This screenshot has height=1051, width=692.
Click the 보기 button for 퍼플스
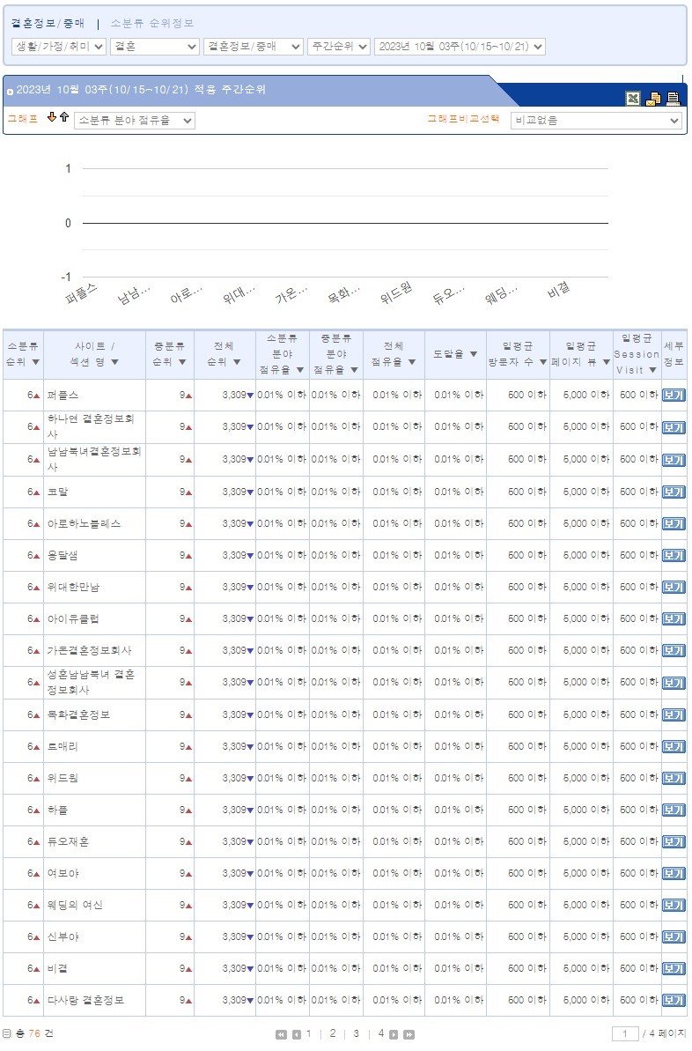point(673,396)
